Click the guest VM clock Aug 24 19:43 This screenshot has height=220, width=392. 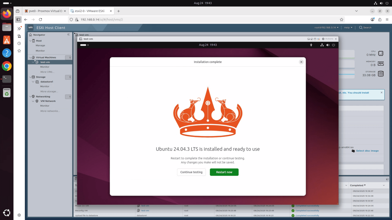208,45
